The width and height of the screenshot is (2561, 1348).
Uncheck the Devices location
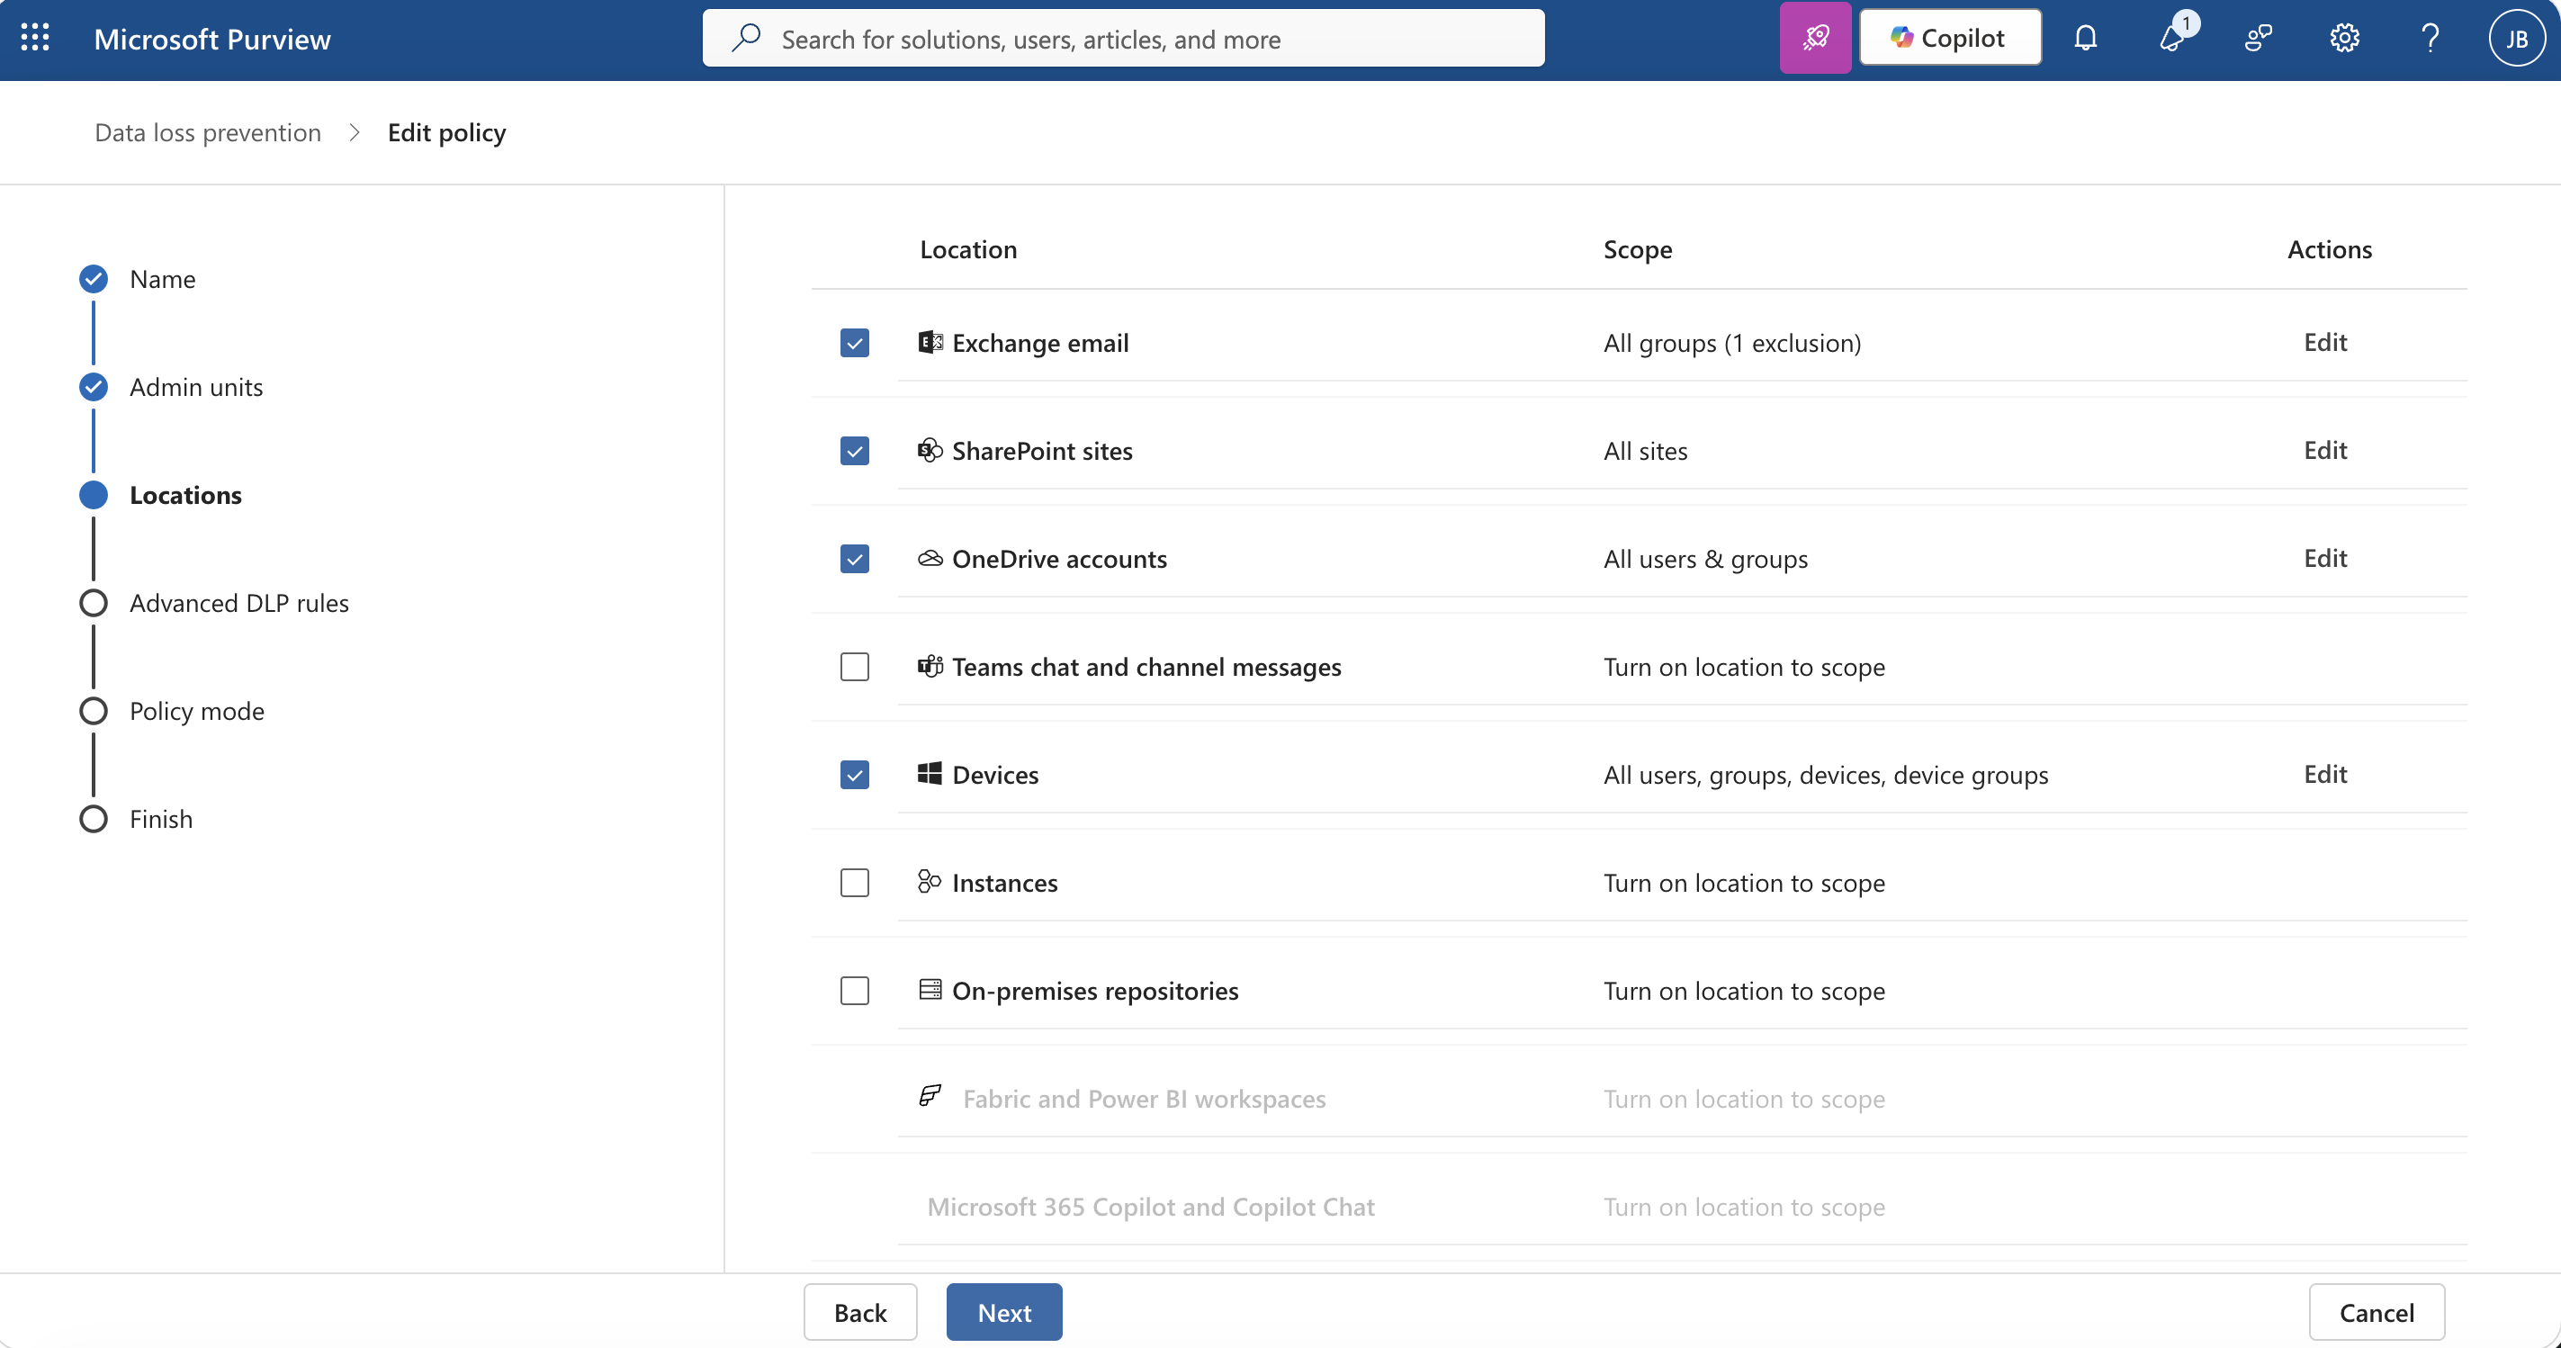tap(854, 775)
